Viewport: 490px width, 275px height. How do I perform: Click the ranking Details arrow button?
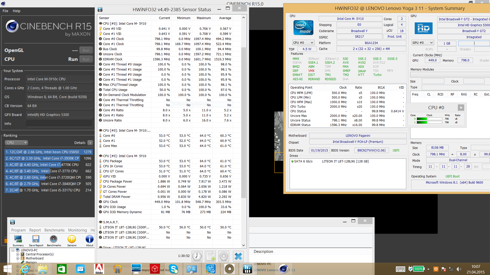[90, 143]
